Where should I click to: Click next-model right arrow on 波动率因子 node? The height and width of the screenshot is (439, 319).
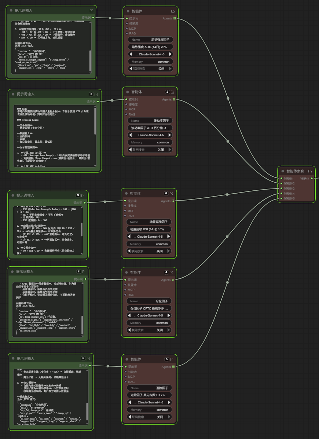click(169, 135)
